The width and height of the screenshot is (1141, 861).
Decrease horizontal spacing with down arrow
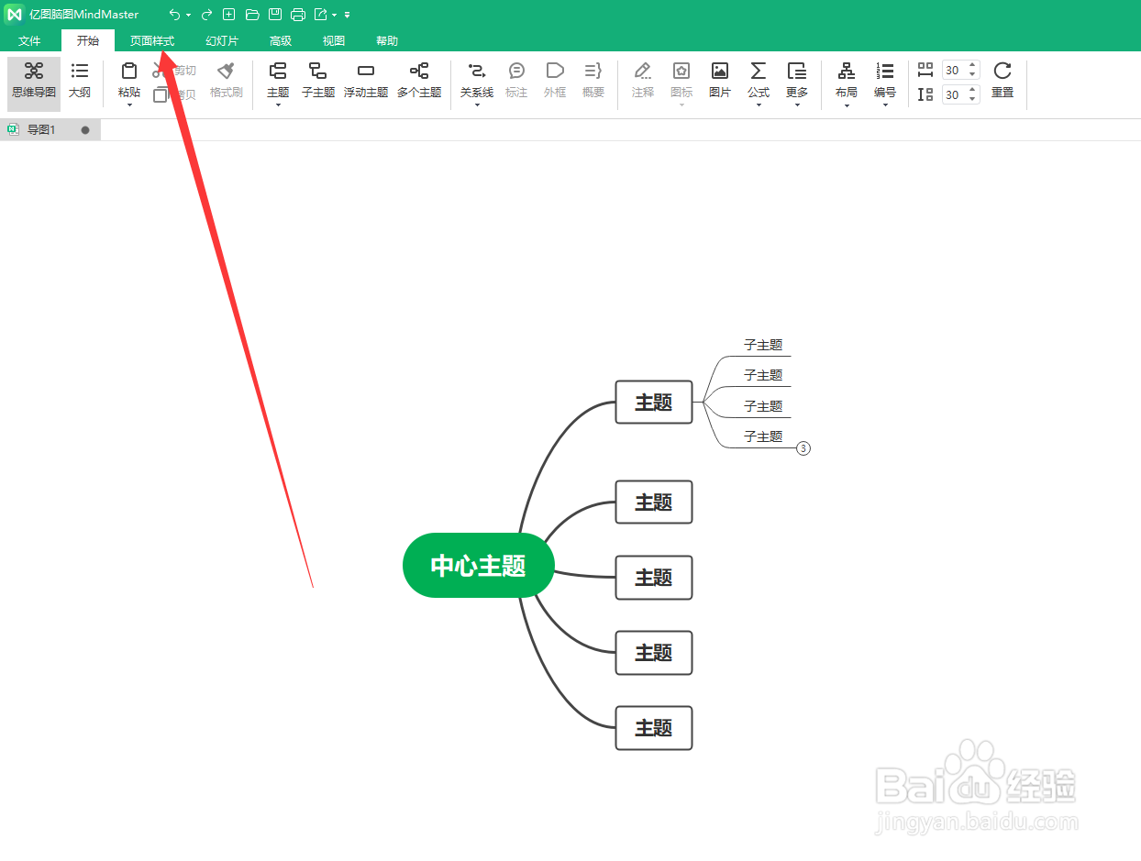point(973,75)
